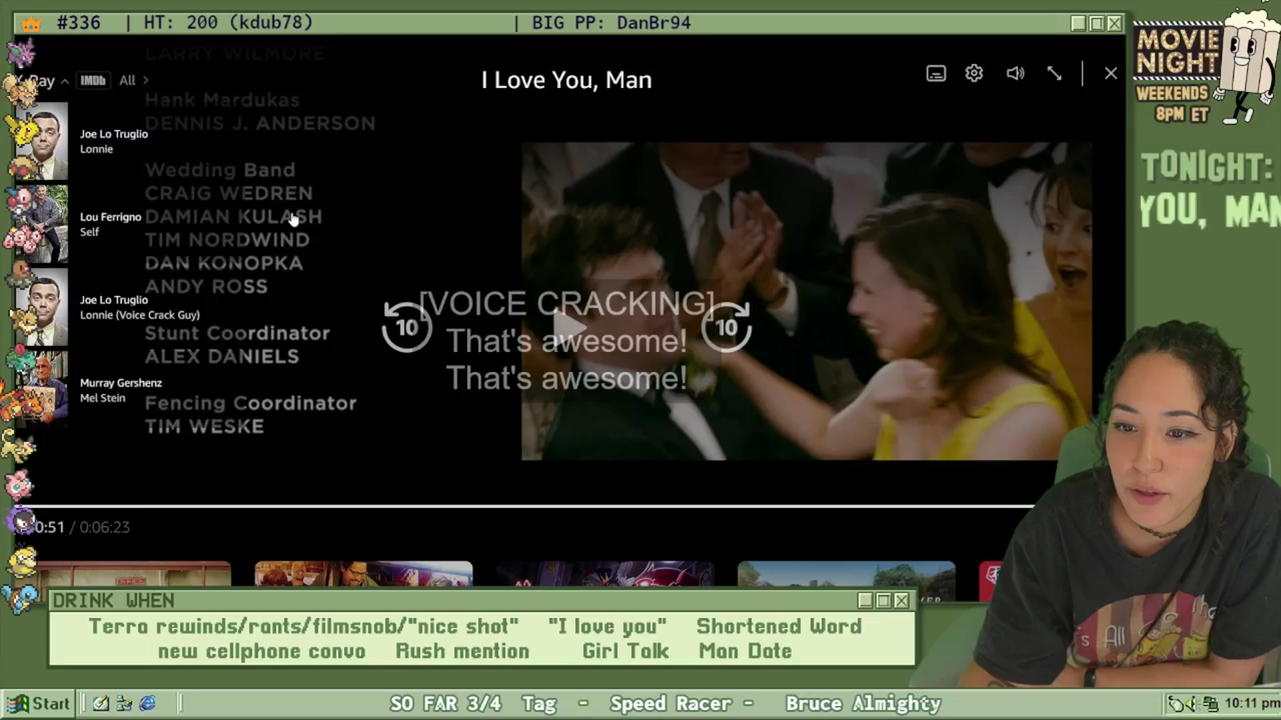The image size is (1281, 720).
Task: Select the Lonnie (Voice Crack Guy) cast photo
Action: click(x=41, y=307)
